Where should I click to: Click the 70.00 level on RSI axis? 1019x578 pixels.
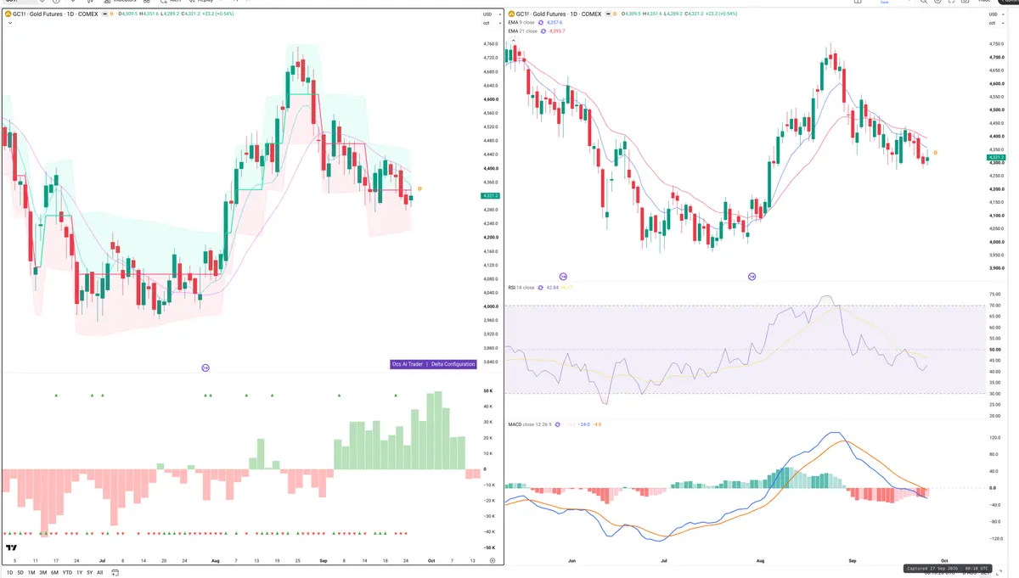994,306
